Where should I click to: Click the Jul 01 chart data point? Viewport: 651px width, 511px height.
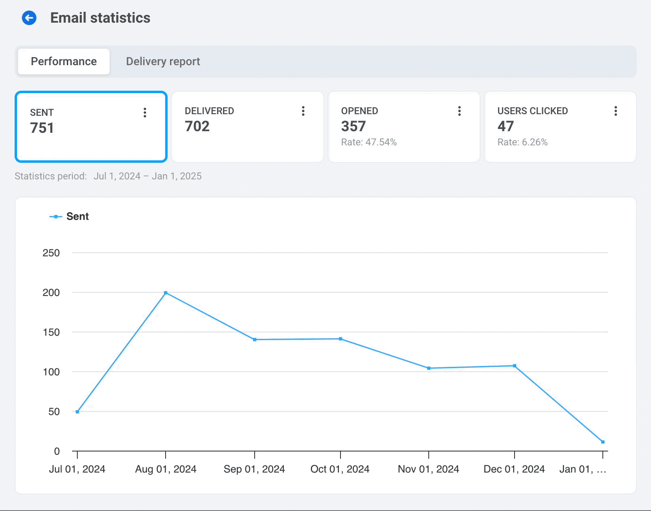tap(77, 412)
